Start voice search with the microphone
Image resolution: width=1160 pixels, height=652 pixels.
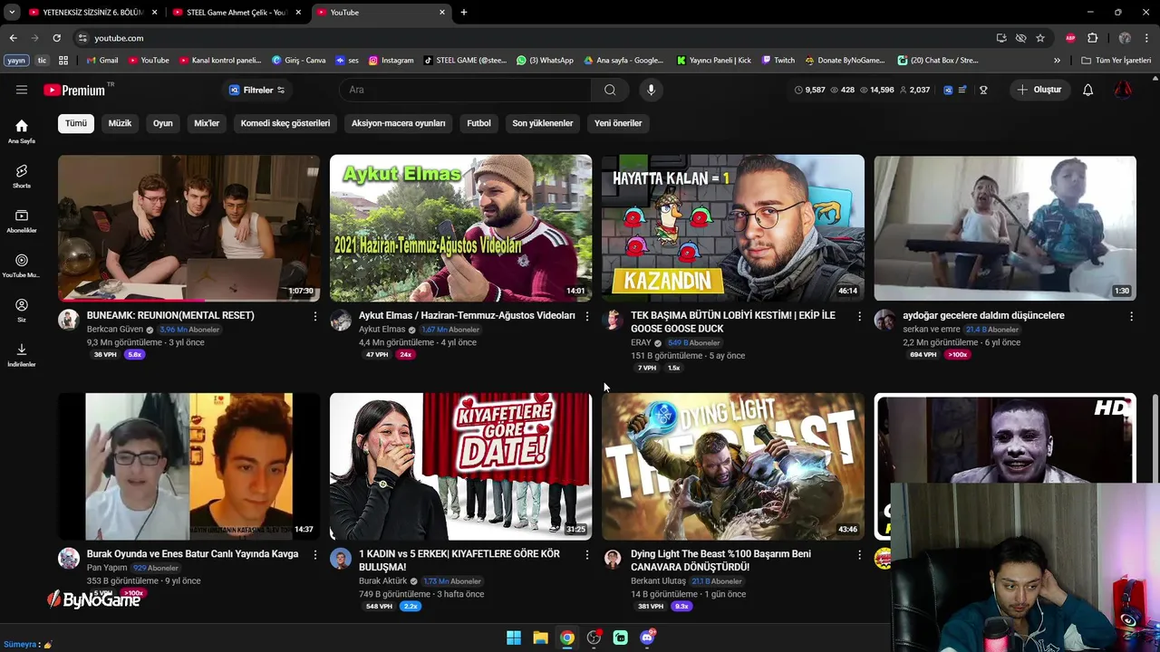pos(651,90)
